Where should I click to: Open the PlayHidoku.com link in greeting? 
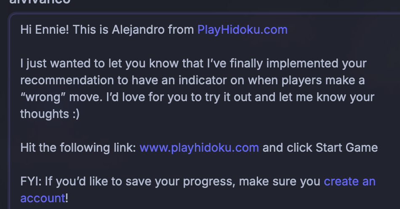(x=243, y=30)
